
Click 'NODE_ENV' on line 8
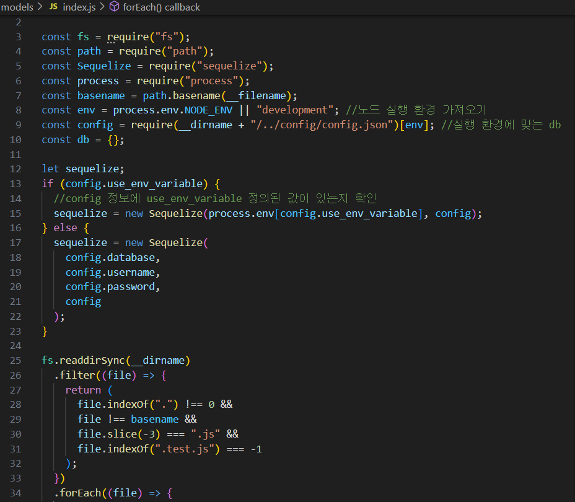pyautogui.click(x=208, y=110)
